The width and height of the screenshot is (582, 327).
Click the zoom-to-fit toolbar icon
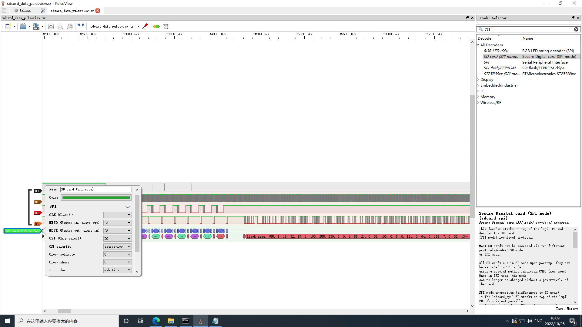(70, 27)
